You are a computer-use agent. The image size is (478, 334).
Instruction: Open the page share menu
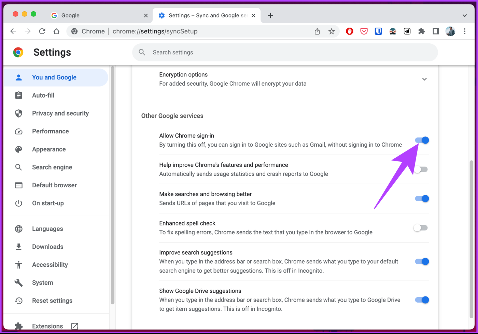(317, 31)
